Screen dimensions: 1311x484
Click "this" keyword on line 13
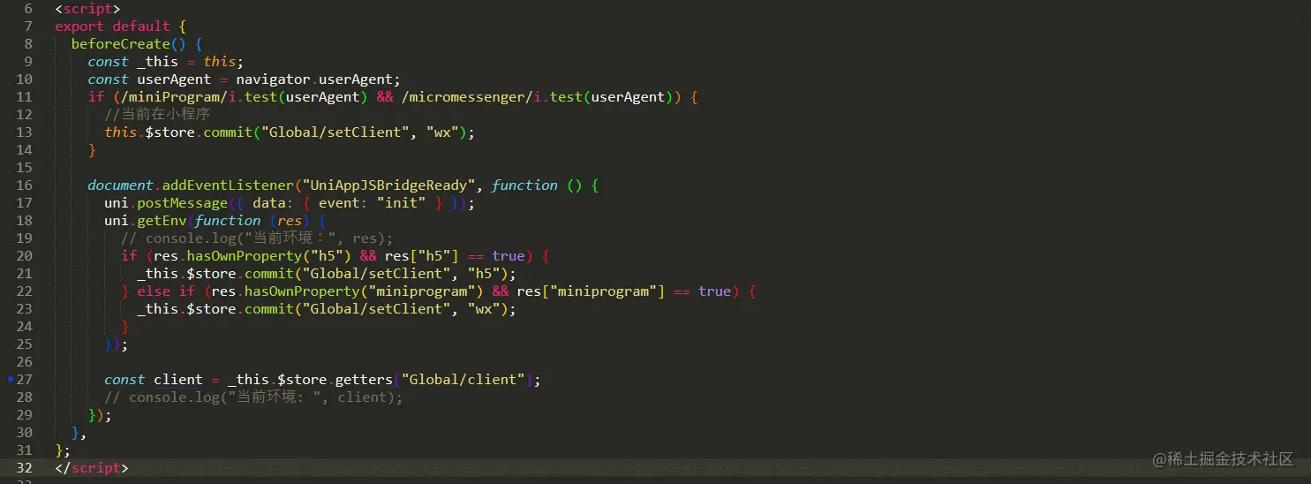coord(121,132)
